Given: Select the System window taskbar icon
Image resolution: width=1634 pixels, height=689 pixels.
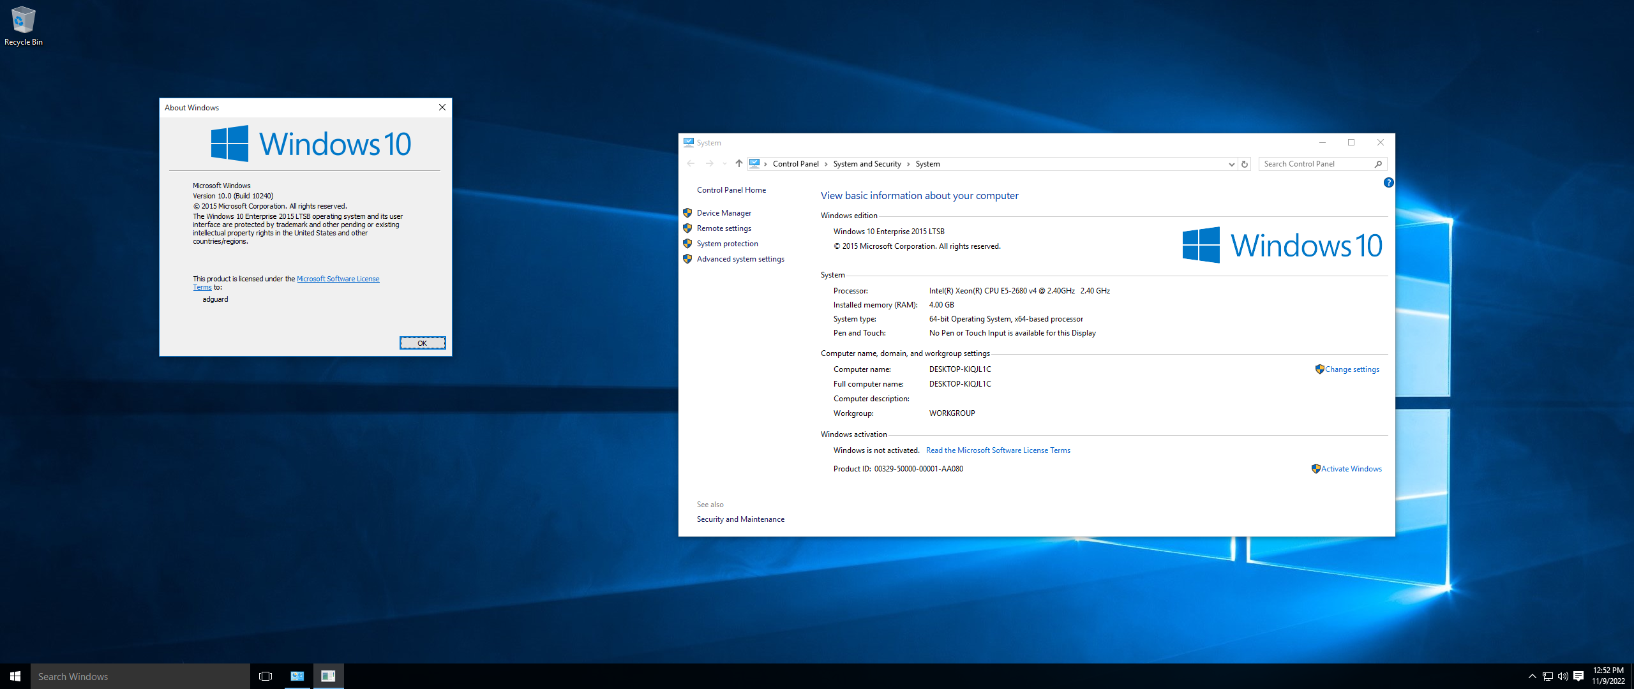Looking at the screenshot, I should click(297, 676).
